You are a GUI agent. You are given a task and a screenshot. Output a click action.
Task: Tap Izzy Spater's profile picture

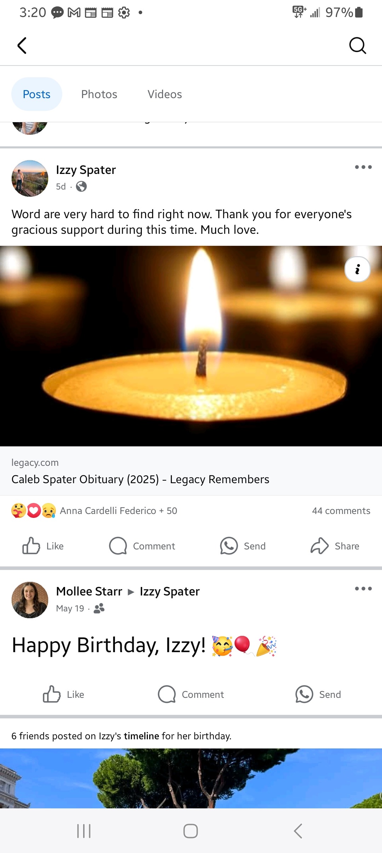click(x=30, y=178)
